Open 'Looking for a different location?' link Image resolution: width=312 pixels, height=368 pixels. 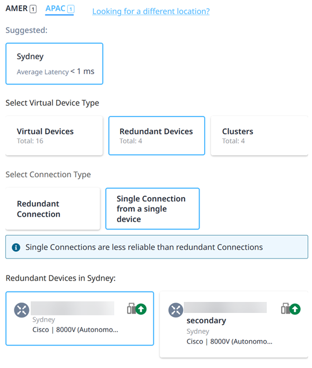tap(151, 11)
